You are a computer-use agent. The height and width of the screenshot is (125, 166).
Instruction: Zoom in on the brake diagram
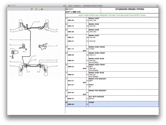coord(32,9)
